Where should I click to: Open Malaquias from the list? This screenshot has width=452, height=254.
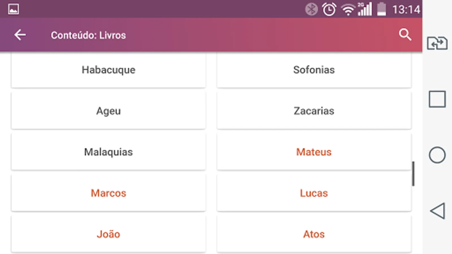click(108, 152)
